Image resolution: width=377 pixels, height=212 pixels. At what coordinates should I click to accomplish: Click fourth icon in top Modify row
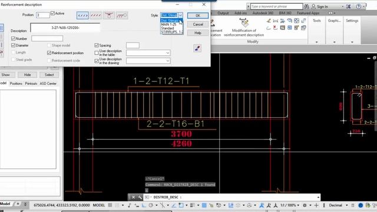(x=289, y=21)
